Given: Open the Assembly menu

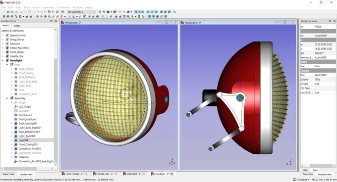Looking at the screenshot, I should 49,7.
